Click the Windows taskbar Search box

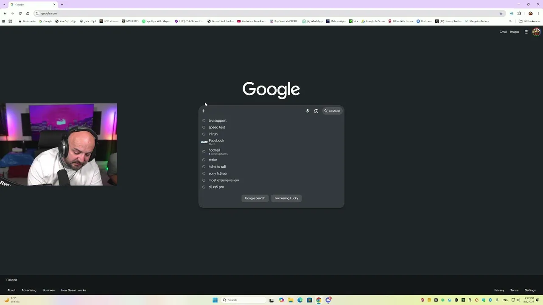click(x=244, y=300)
